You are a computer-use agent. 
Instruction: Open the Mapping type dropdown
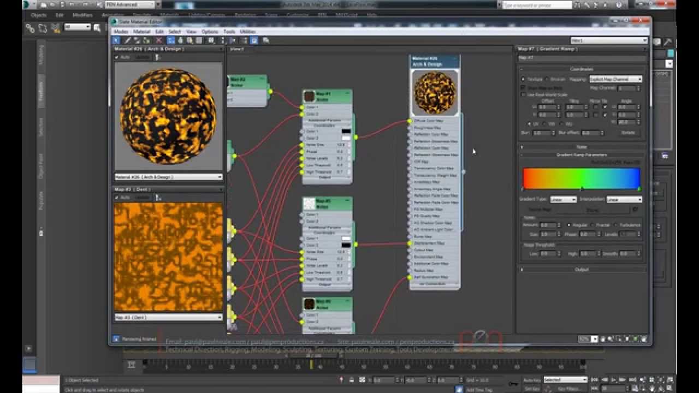coord(615,79)
